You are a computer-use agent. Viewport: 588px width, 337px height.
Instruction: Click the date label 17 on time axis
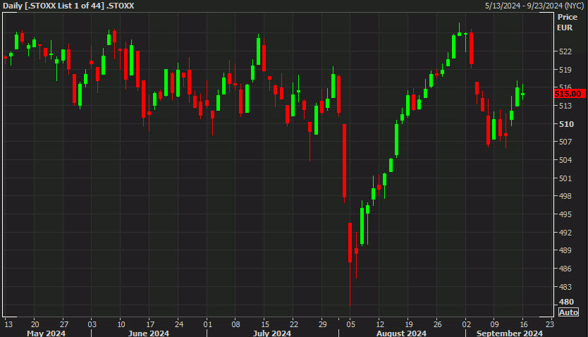click(150, 324)
